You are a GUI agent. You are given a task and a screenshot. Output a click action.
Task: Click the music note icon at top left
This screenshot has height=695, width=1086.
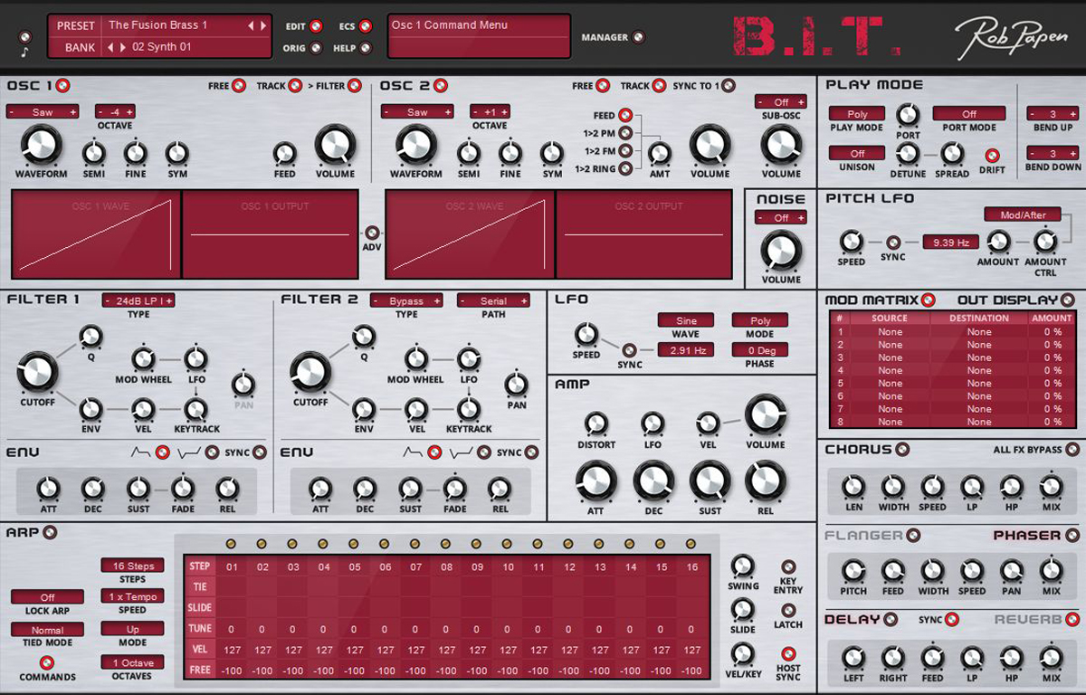(24, 54)
